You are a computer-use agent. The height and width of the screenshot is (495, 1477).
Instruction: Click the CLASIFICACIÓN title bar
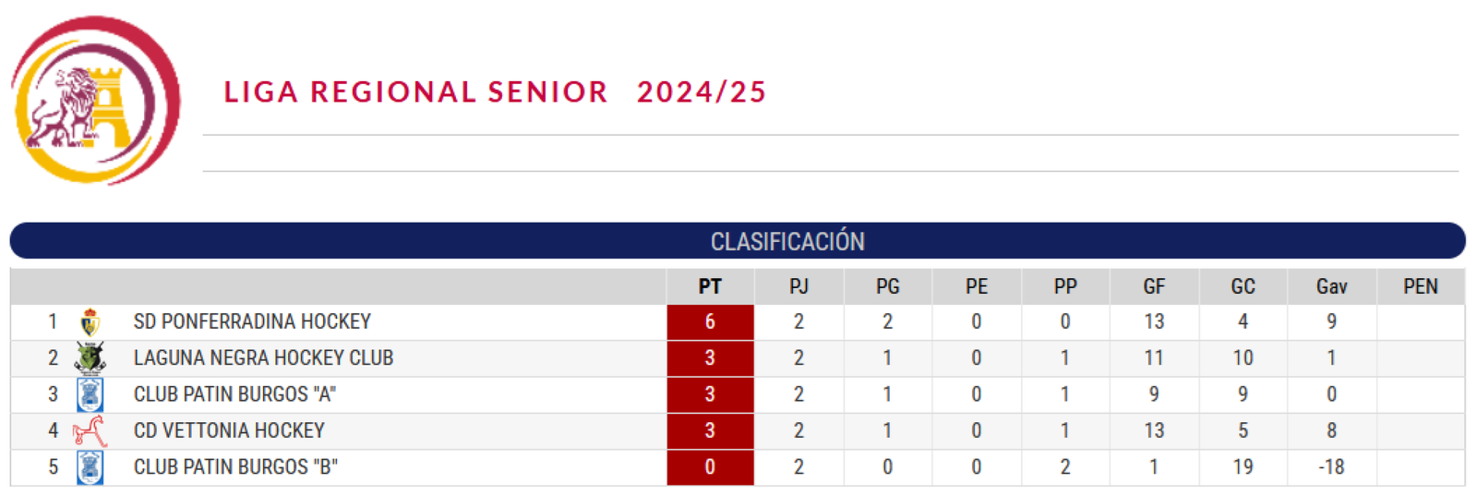click(738, 241)
